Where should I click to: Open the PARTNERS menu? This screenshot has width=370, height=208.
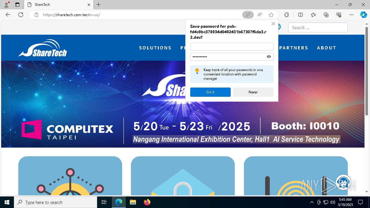coord(294,48)
